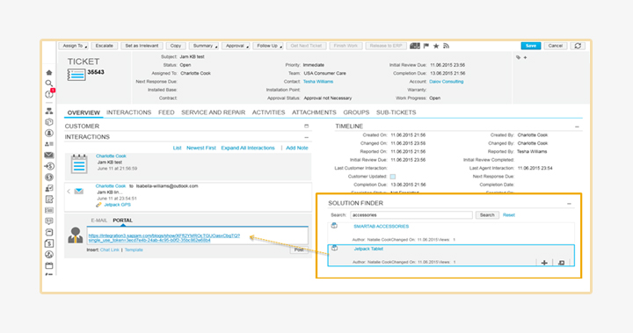Image resolution: width=633 pixels, height=333 pixels.
Task: Open the Tesha Williams contact link
Action: pos(318,82)
